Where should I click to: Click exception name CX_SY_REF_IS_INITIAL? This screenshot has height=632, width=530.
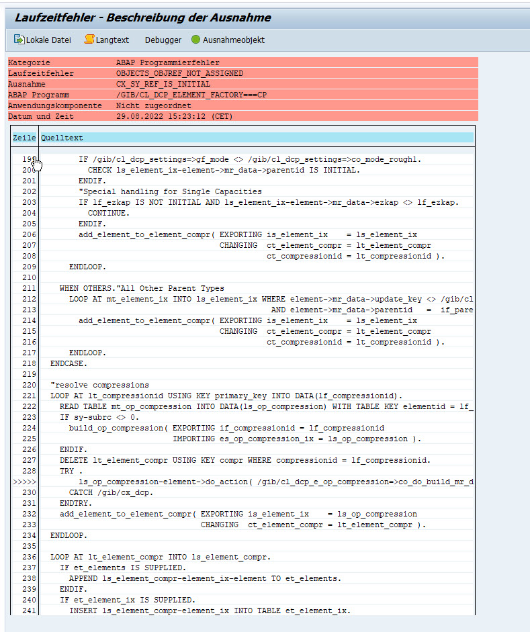[163, 84]
